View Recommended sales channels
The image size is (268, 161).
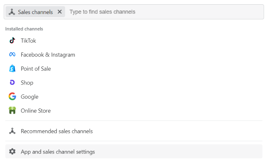tap(57, 131)
